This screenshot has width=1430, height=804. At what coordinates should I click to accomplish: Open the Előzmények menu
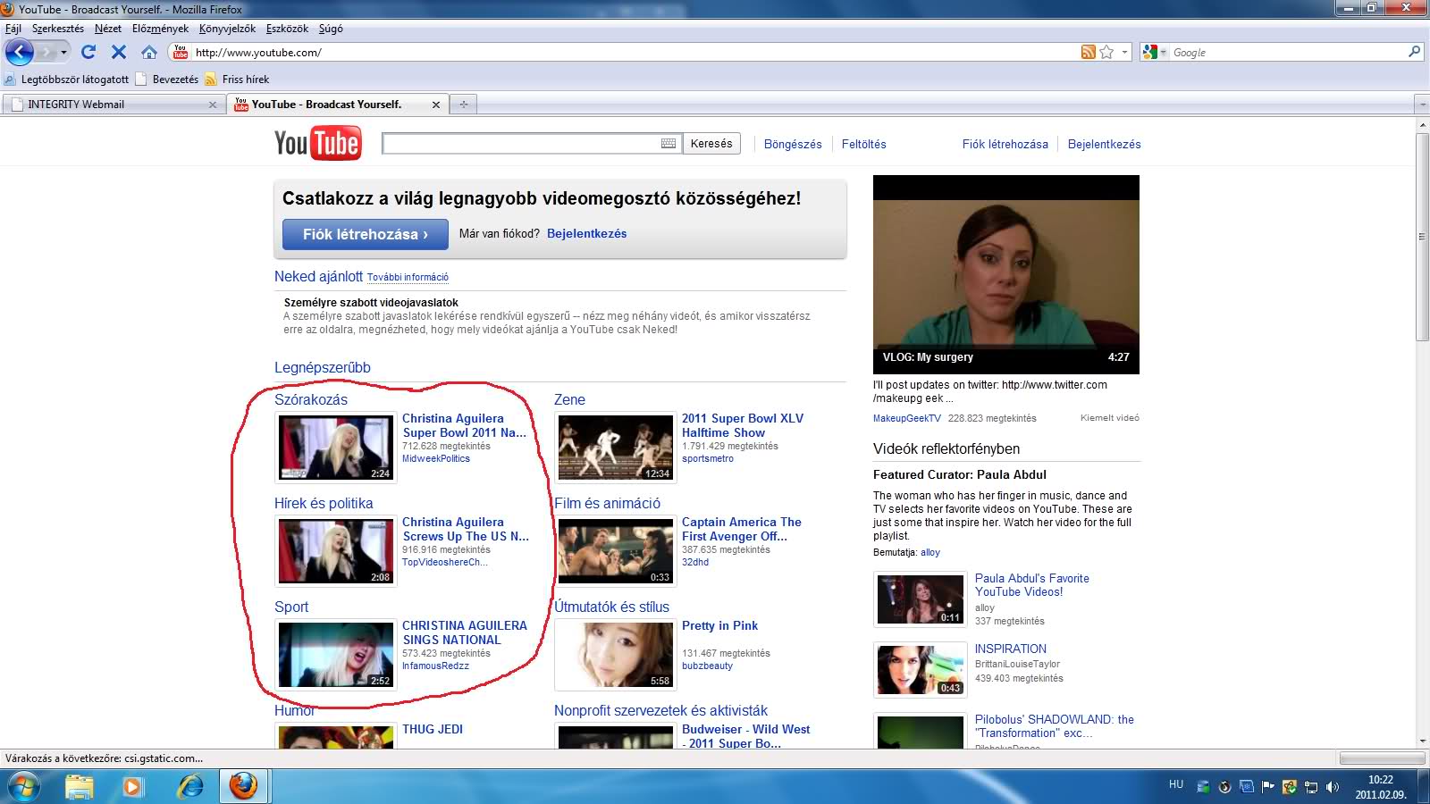160,29
